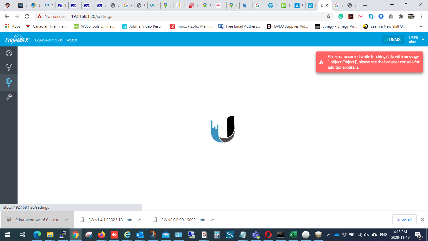Open the dashboard gauge icon in sidebar
Image resolution: width=428 pixels, height=241 pixels.
pos(9,53)
